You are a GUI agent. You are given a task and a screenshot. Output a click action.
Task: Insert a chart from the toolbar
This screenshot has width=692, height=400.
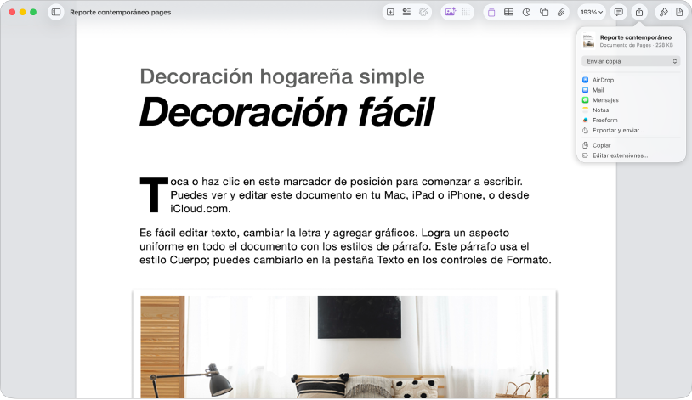coord(526,13)
